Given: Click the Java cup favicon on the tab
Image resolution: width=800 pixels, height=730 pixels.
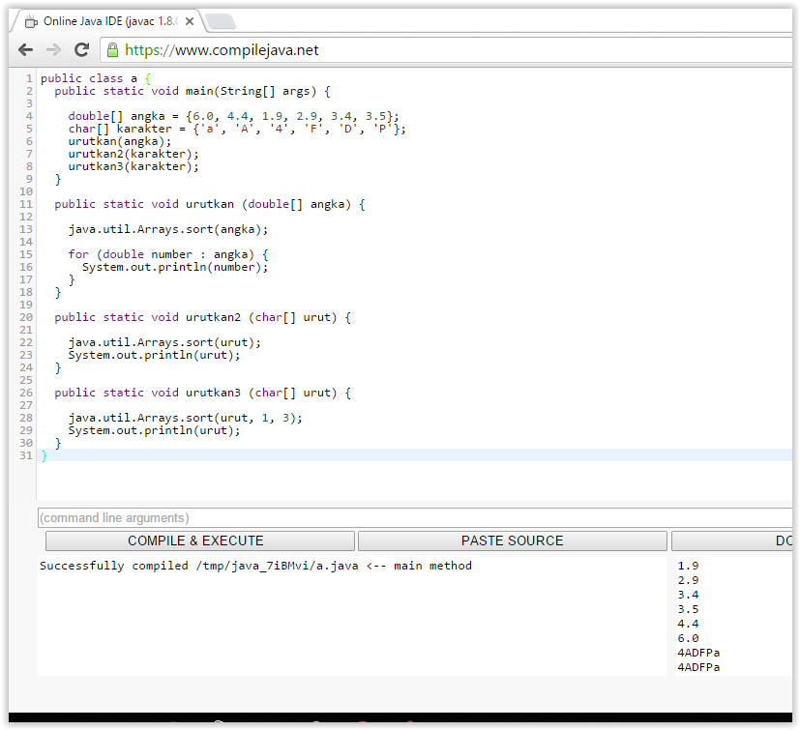Looking at the screenshot, I should pos(31,21).
